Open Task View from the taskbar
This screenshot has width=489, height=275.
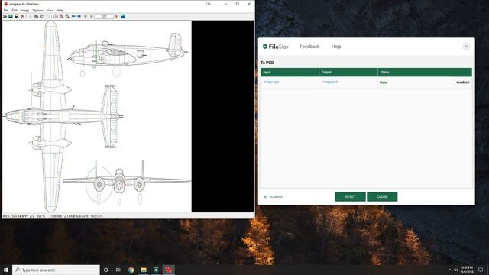pos(118,270)
